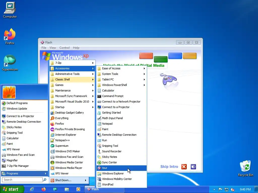258x193 pixels.
Task: Expand the Games folder
Action: click(72, 85)
